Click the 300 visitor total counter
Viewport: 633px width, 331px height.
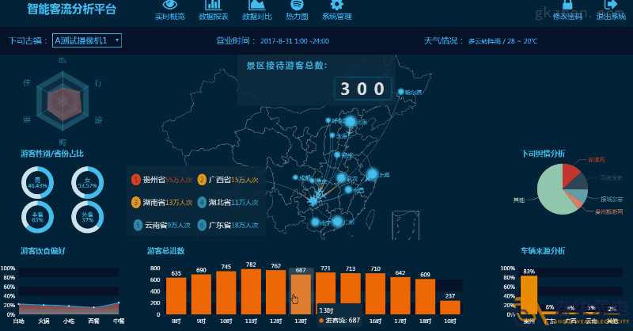click(362, 89)
